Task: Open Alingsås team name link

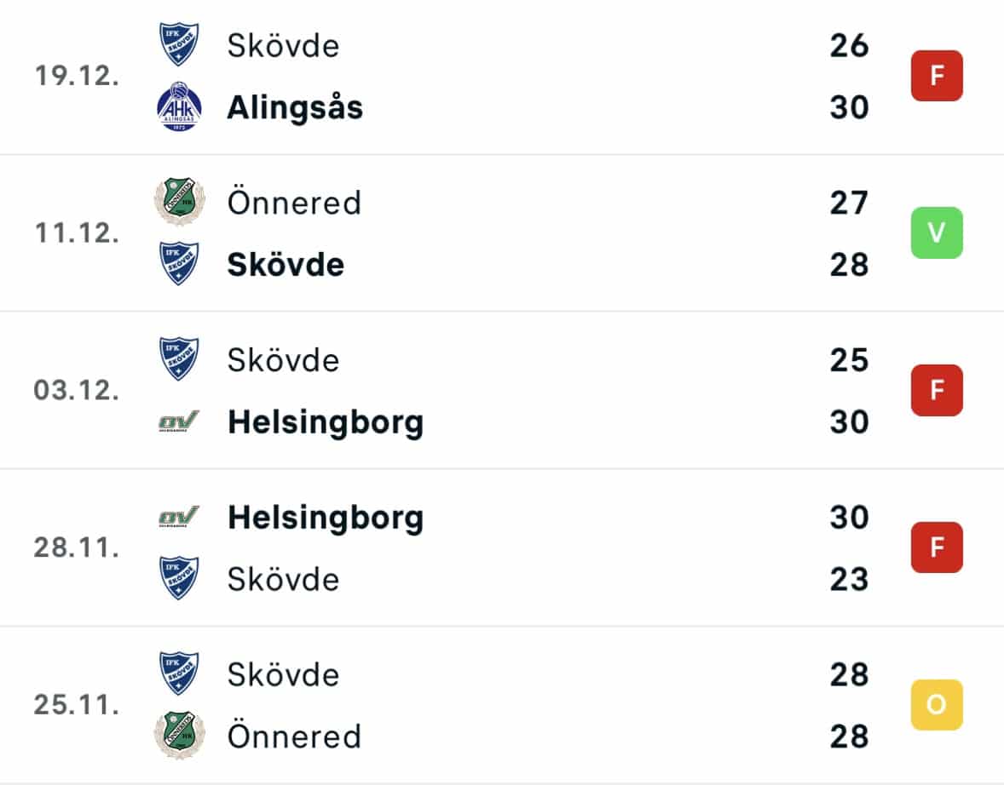Action: click(295, 107)
